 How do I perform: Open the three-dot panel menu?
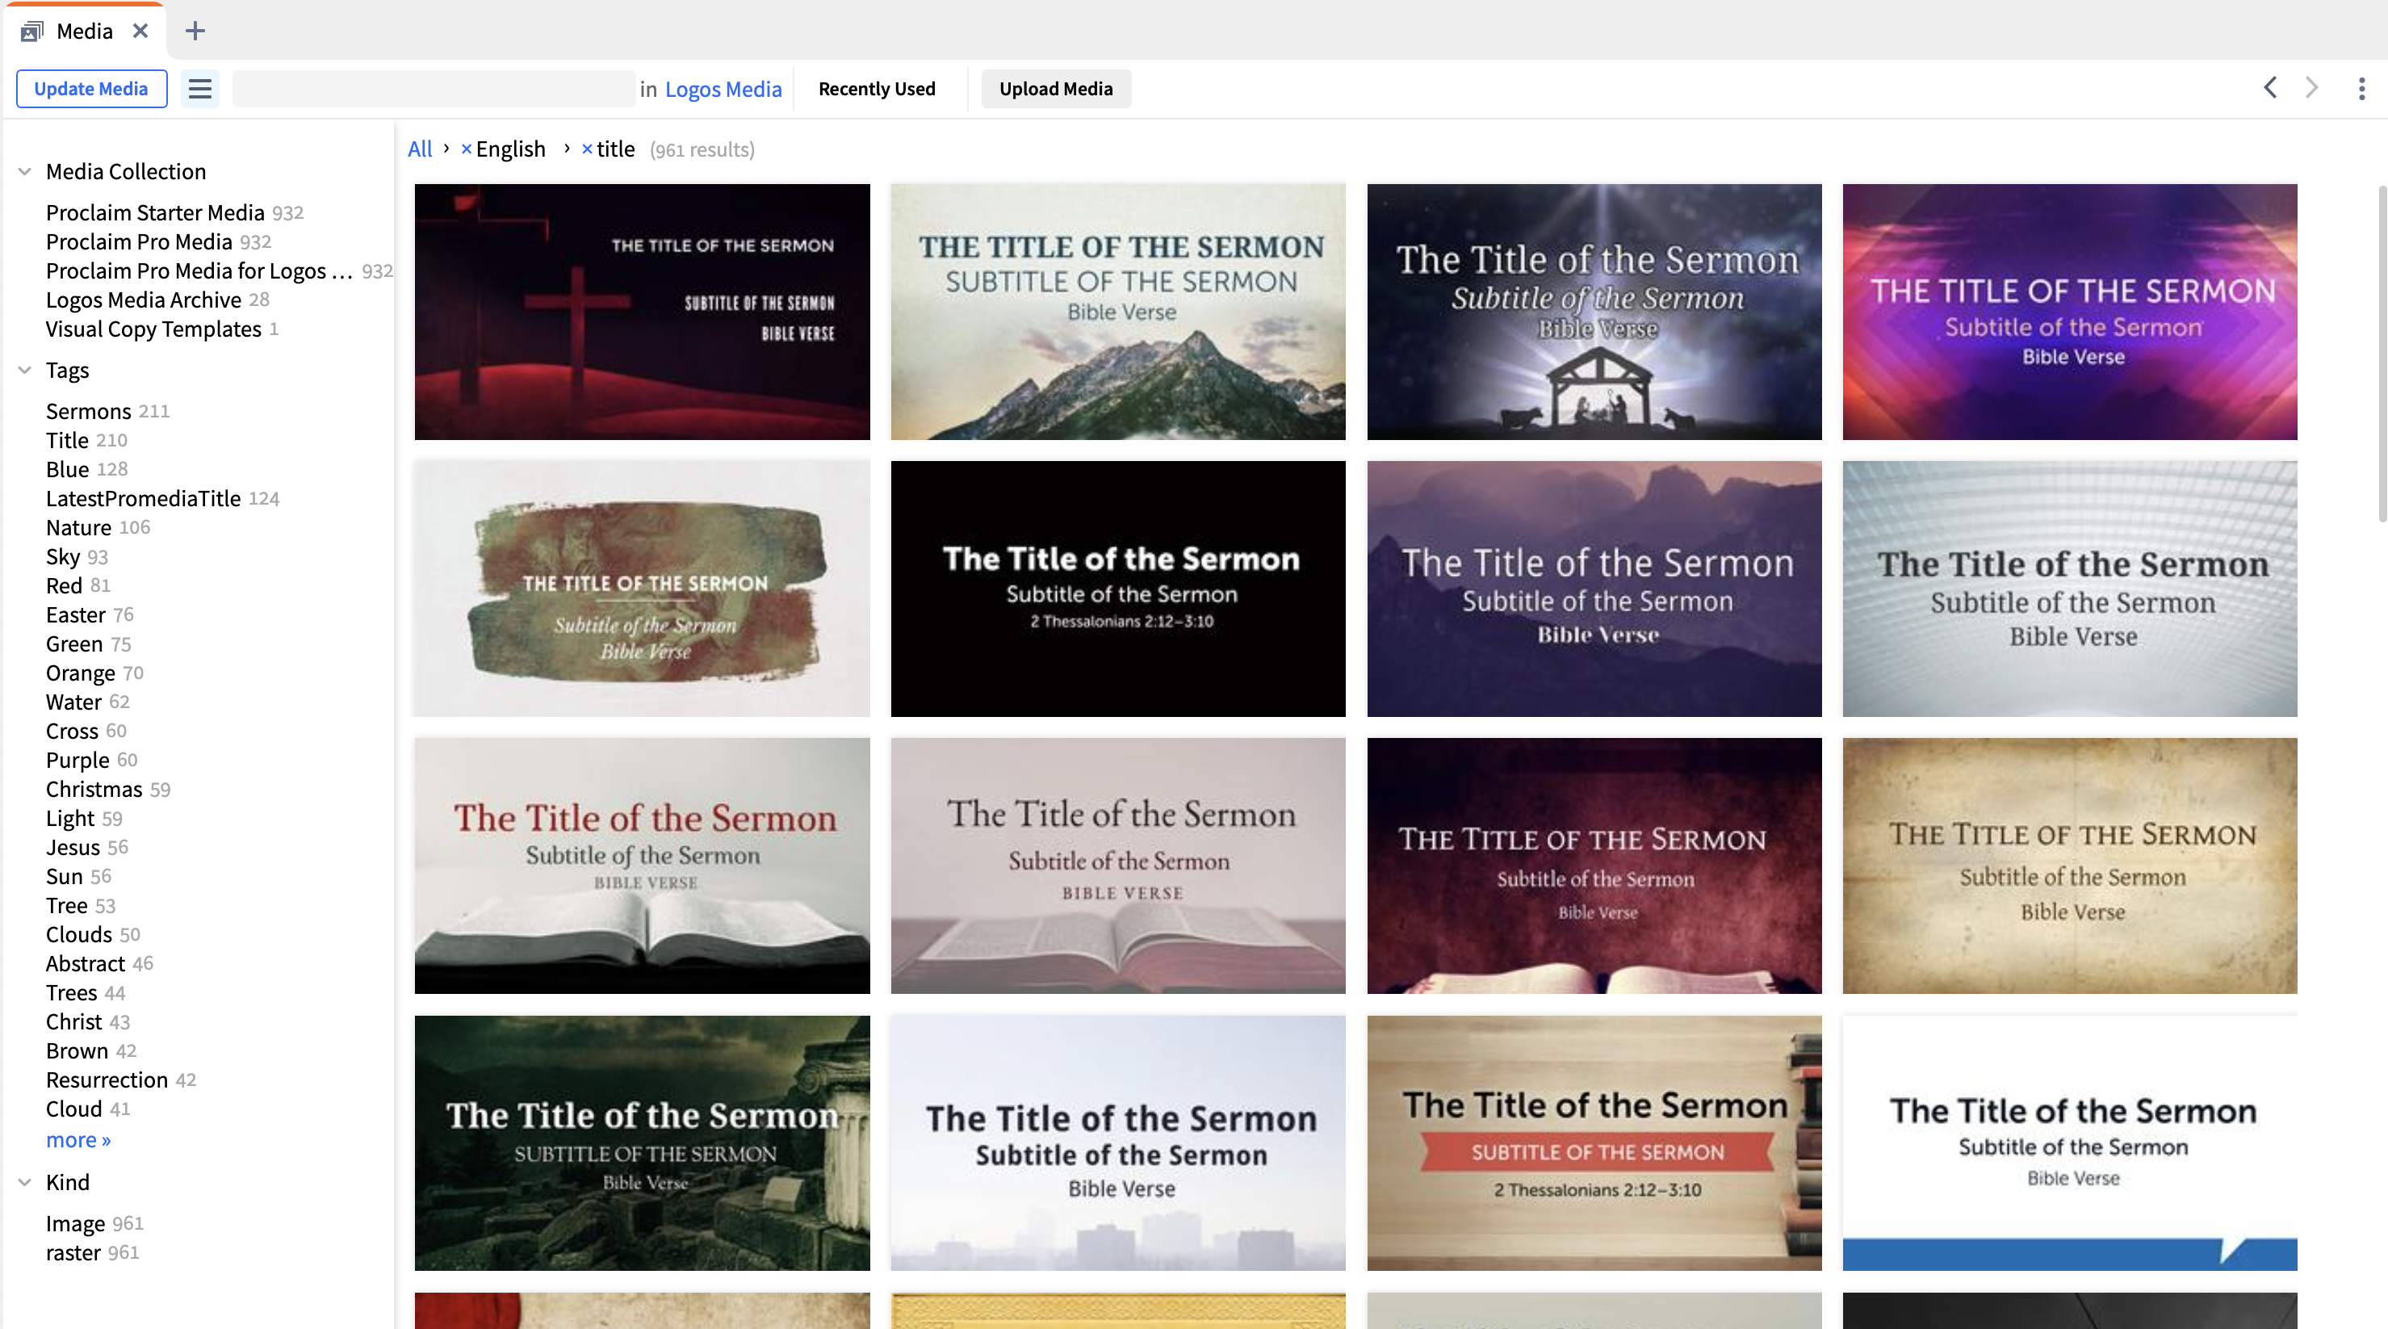2361,89
